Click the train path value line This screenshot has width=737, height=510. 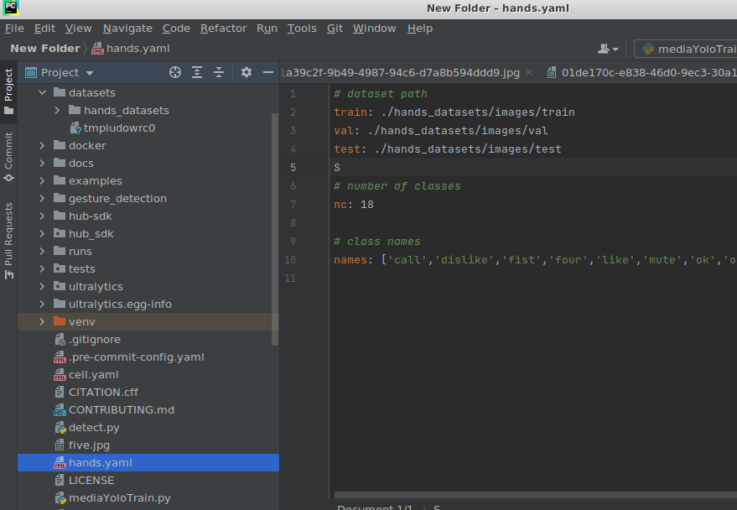coord(454,112)
